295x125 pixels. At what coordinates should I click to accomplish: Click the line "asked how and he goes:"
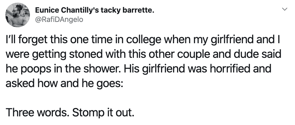(64, 83)
